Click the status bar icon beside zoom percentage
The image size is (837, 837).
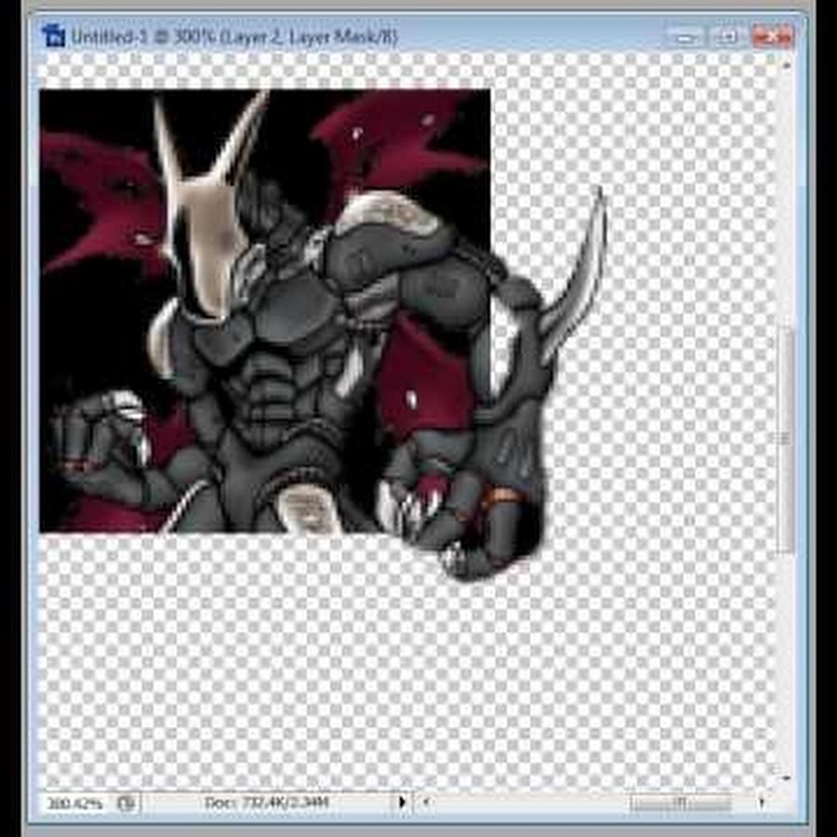[126, 802]
